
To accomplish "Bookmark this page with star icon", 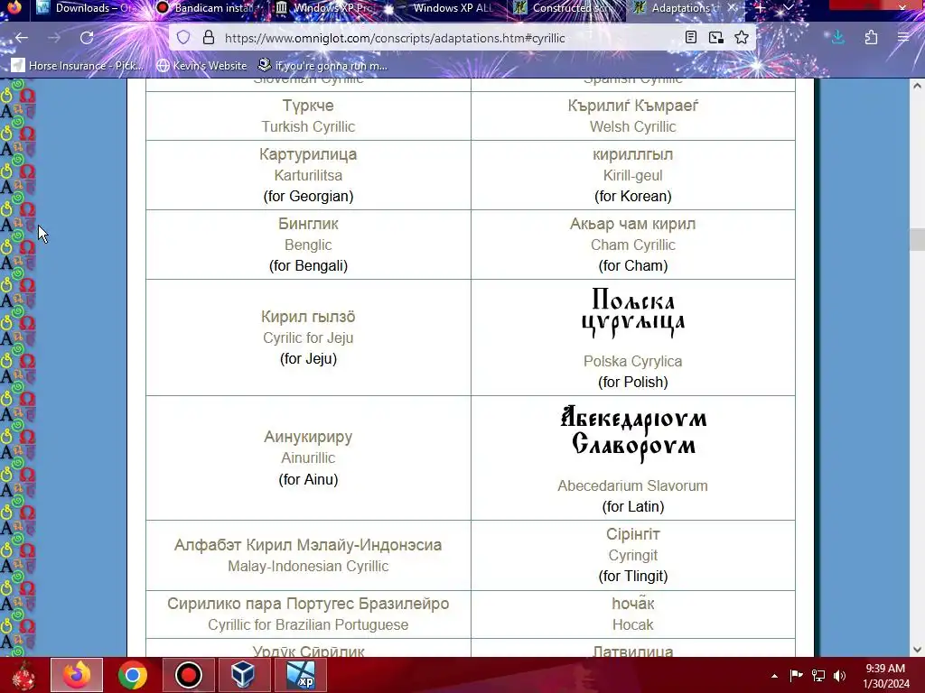I will 742,38.
